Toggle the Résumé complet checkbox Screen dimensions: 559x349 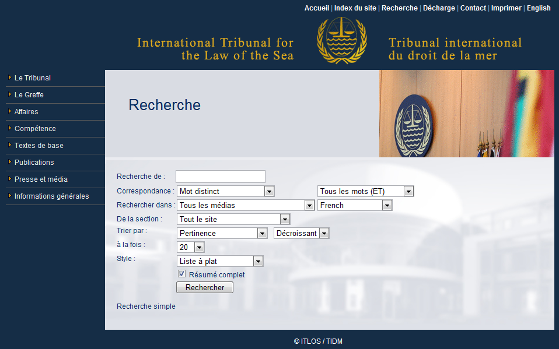coord(182,274)
